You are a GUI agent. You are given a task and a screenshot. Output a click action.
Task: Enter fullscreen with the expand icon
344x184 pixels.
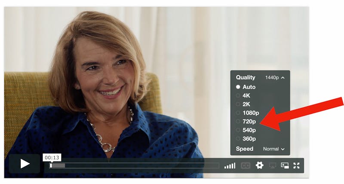[296, 166]
